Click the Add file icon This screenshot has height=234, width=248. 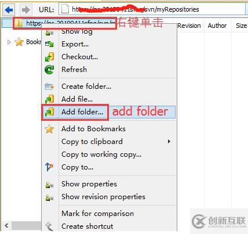click(x=49, y=99)
